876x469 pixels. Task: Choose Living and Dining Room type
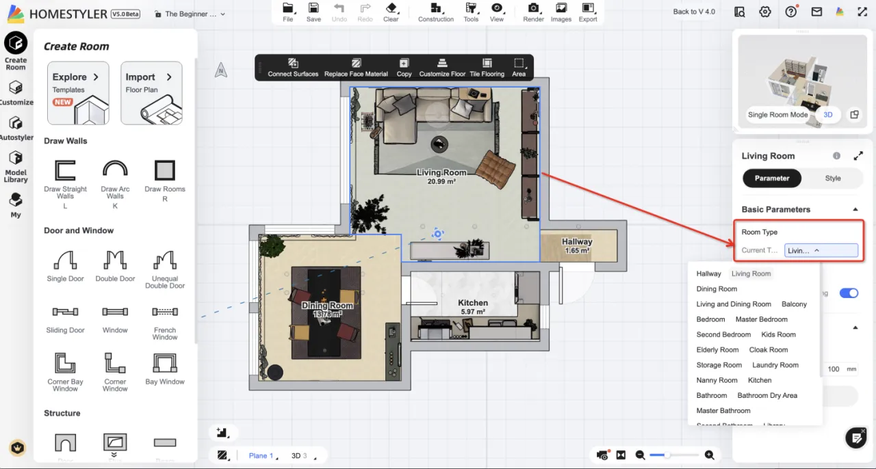coord(734,304)
